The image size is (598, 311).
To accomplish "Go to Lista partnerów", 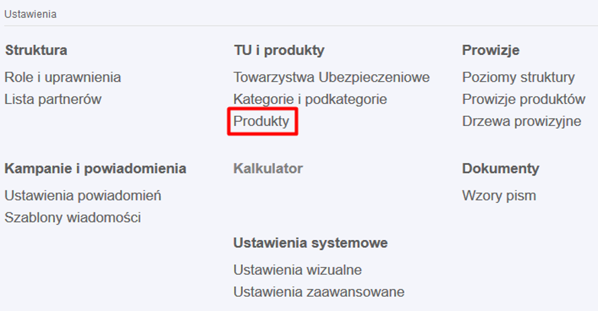I will coord(52,99).
